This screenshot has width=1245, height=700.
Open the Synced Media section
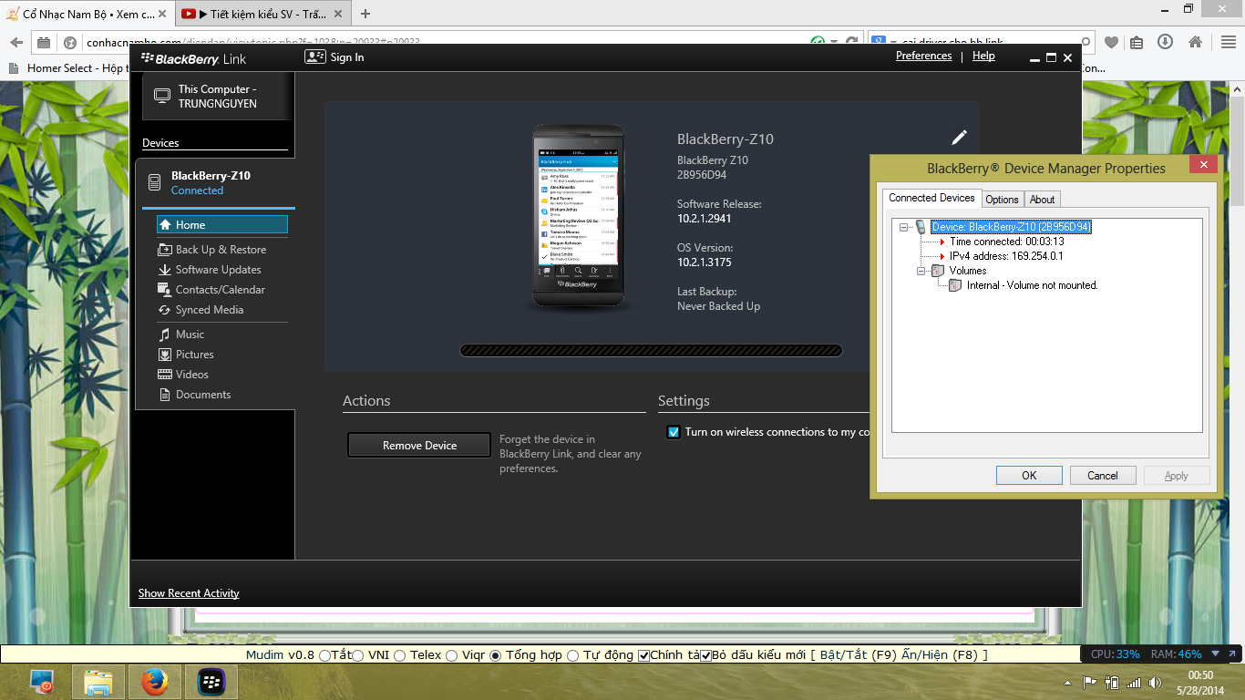(x=209, y=310)
